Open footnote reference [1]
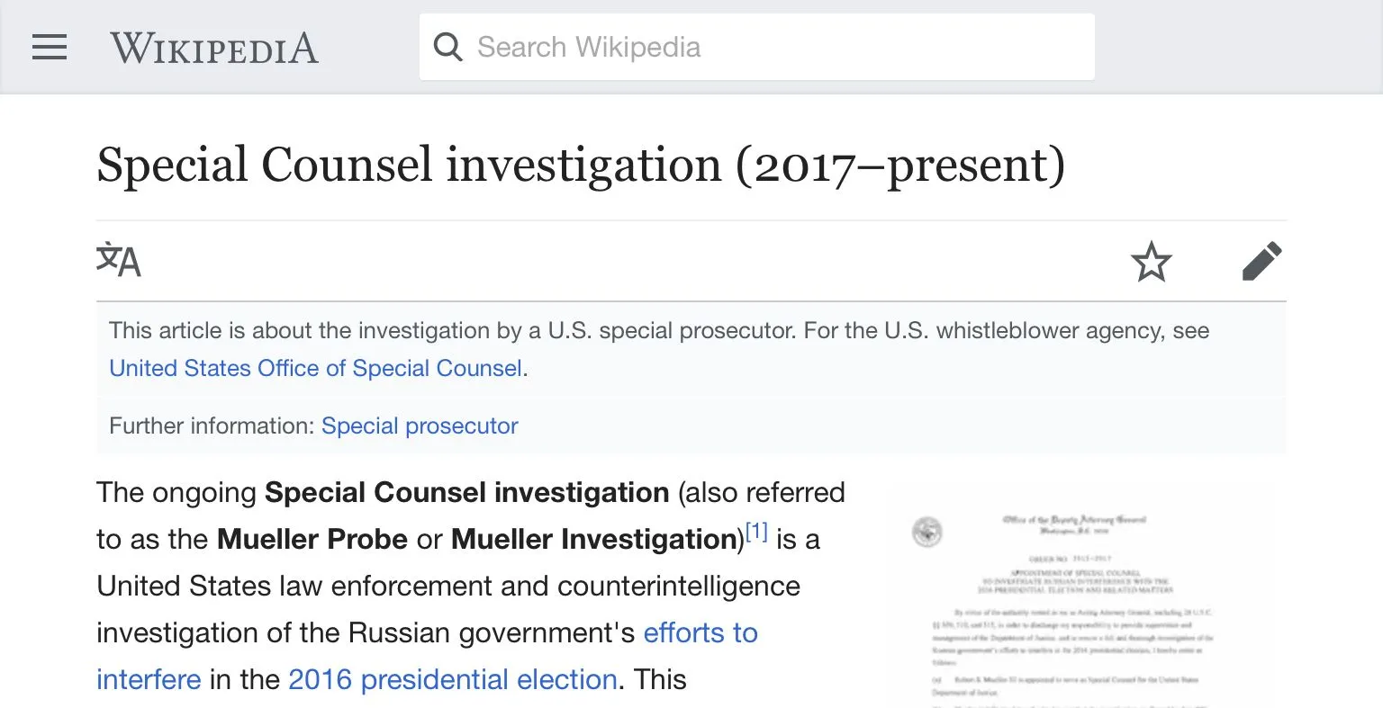Viewport: 1383px width, 708px height. coord(756,533)
